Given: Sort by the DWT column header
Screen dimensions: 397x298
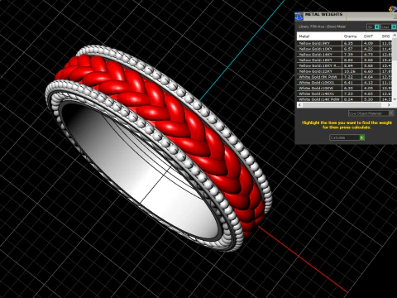Looking at the screenshot, I should 371,36.
